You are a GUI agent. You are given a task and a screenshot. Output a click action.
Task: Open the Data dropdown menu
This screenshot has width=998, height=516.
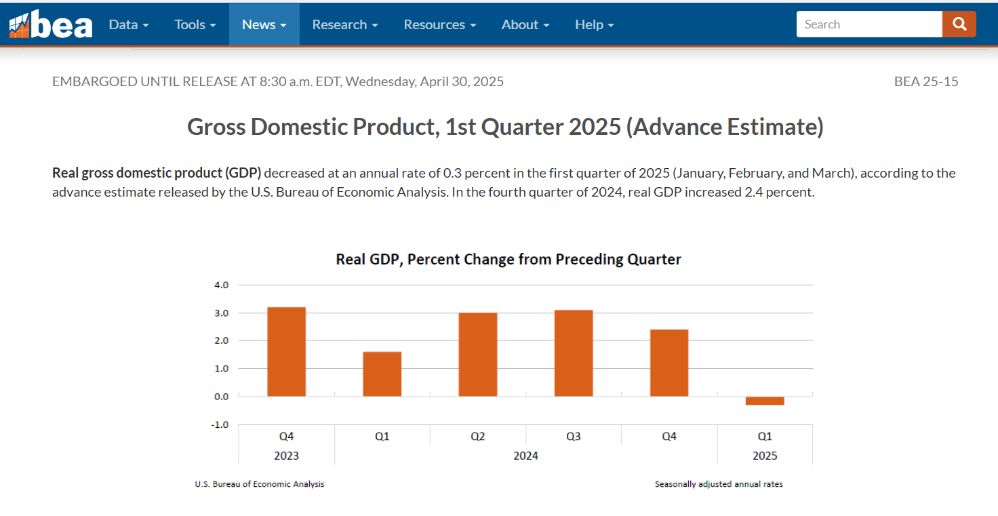coord(128,24)
